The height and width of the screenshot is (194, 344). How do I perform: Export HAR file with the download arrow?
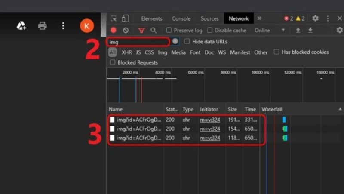tap(310, 30)
